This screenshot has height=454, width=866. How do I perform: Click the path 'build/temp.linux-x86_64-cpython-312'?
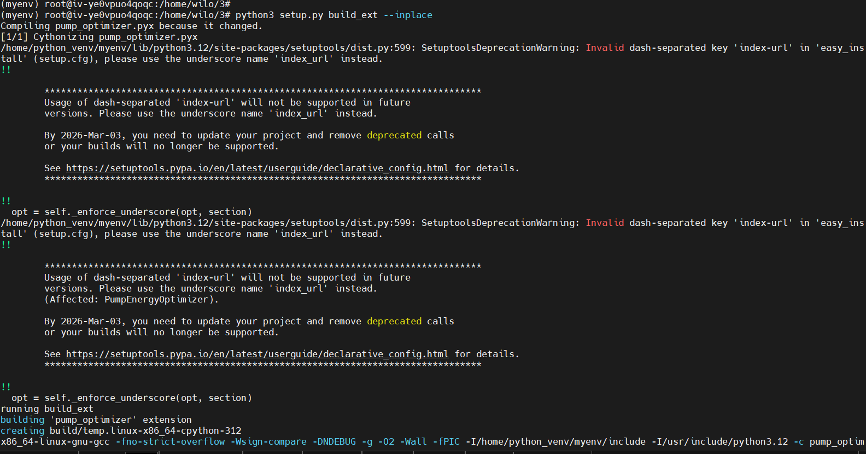[145, 430]
